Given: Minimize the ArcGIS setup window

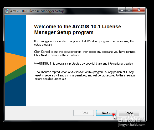Looking at the screenshot, I should tap(122, 10).
